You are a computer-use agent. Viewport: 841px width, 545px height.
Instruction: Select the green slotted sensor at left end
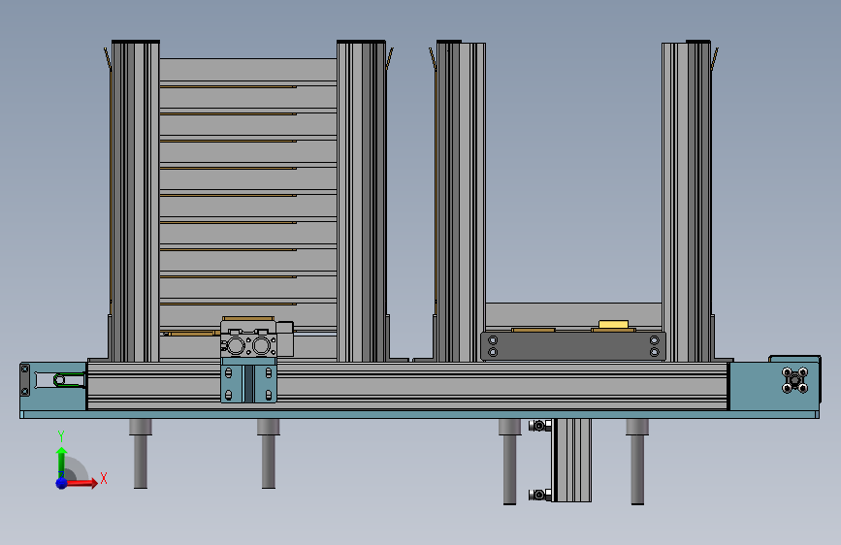click(69, 380)
